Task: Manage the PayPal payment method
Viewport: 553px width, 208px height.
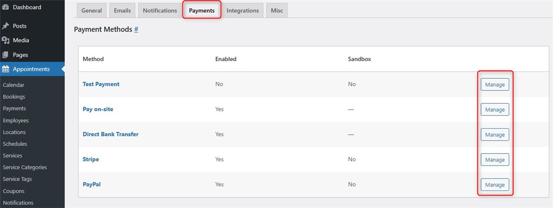Action: pyautogui.click(x=495, y=184)
